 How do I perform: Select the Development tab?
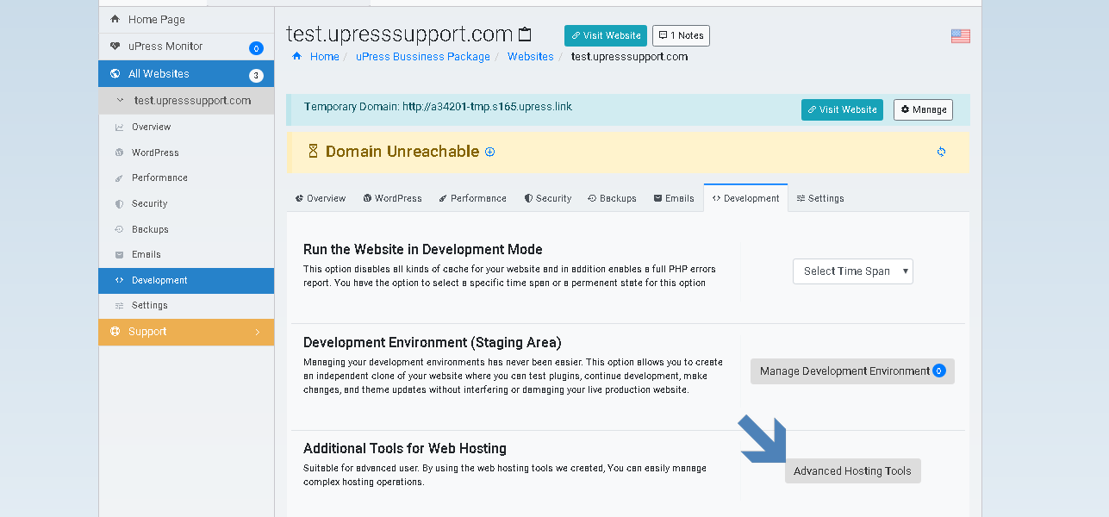(x=745, y=198)
